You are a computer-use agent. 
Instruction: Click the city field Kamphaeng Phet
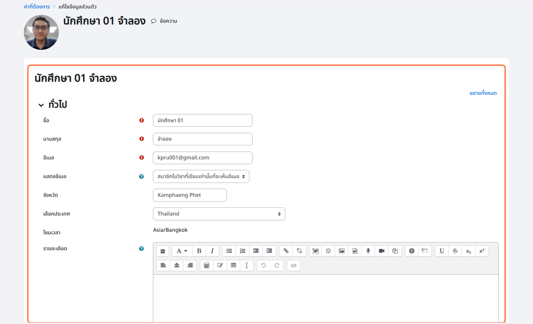(190, 195)
